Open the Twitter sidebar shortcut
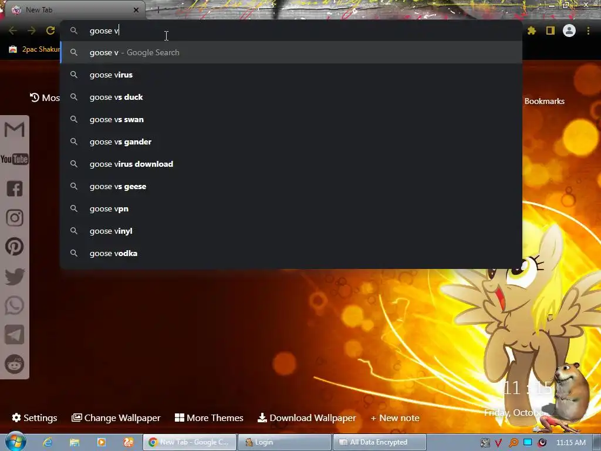This screenshot has width=601, height=451. (15, 277)
